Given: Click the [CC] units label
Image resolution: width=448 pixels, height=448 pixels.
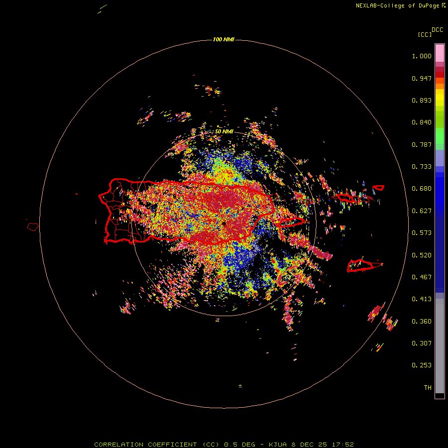Looking at the screenshot, I should coord(425,34).
